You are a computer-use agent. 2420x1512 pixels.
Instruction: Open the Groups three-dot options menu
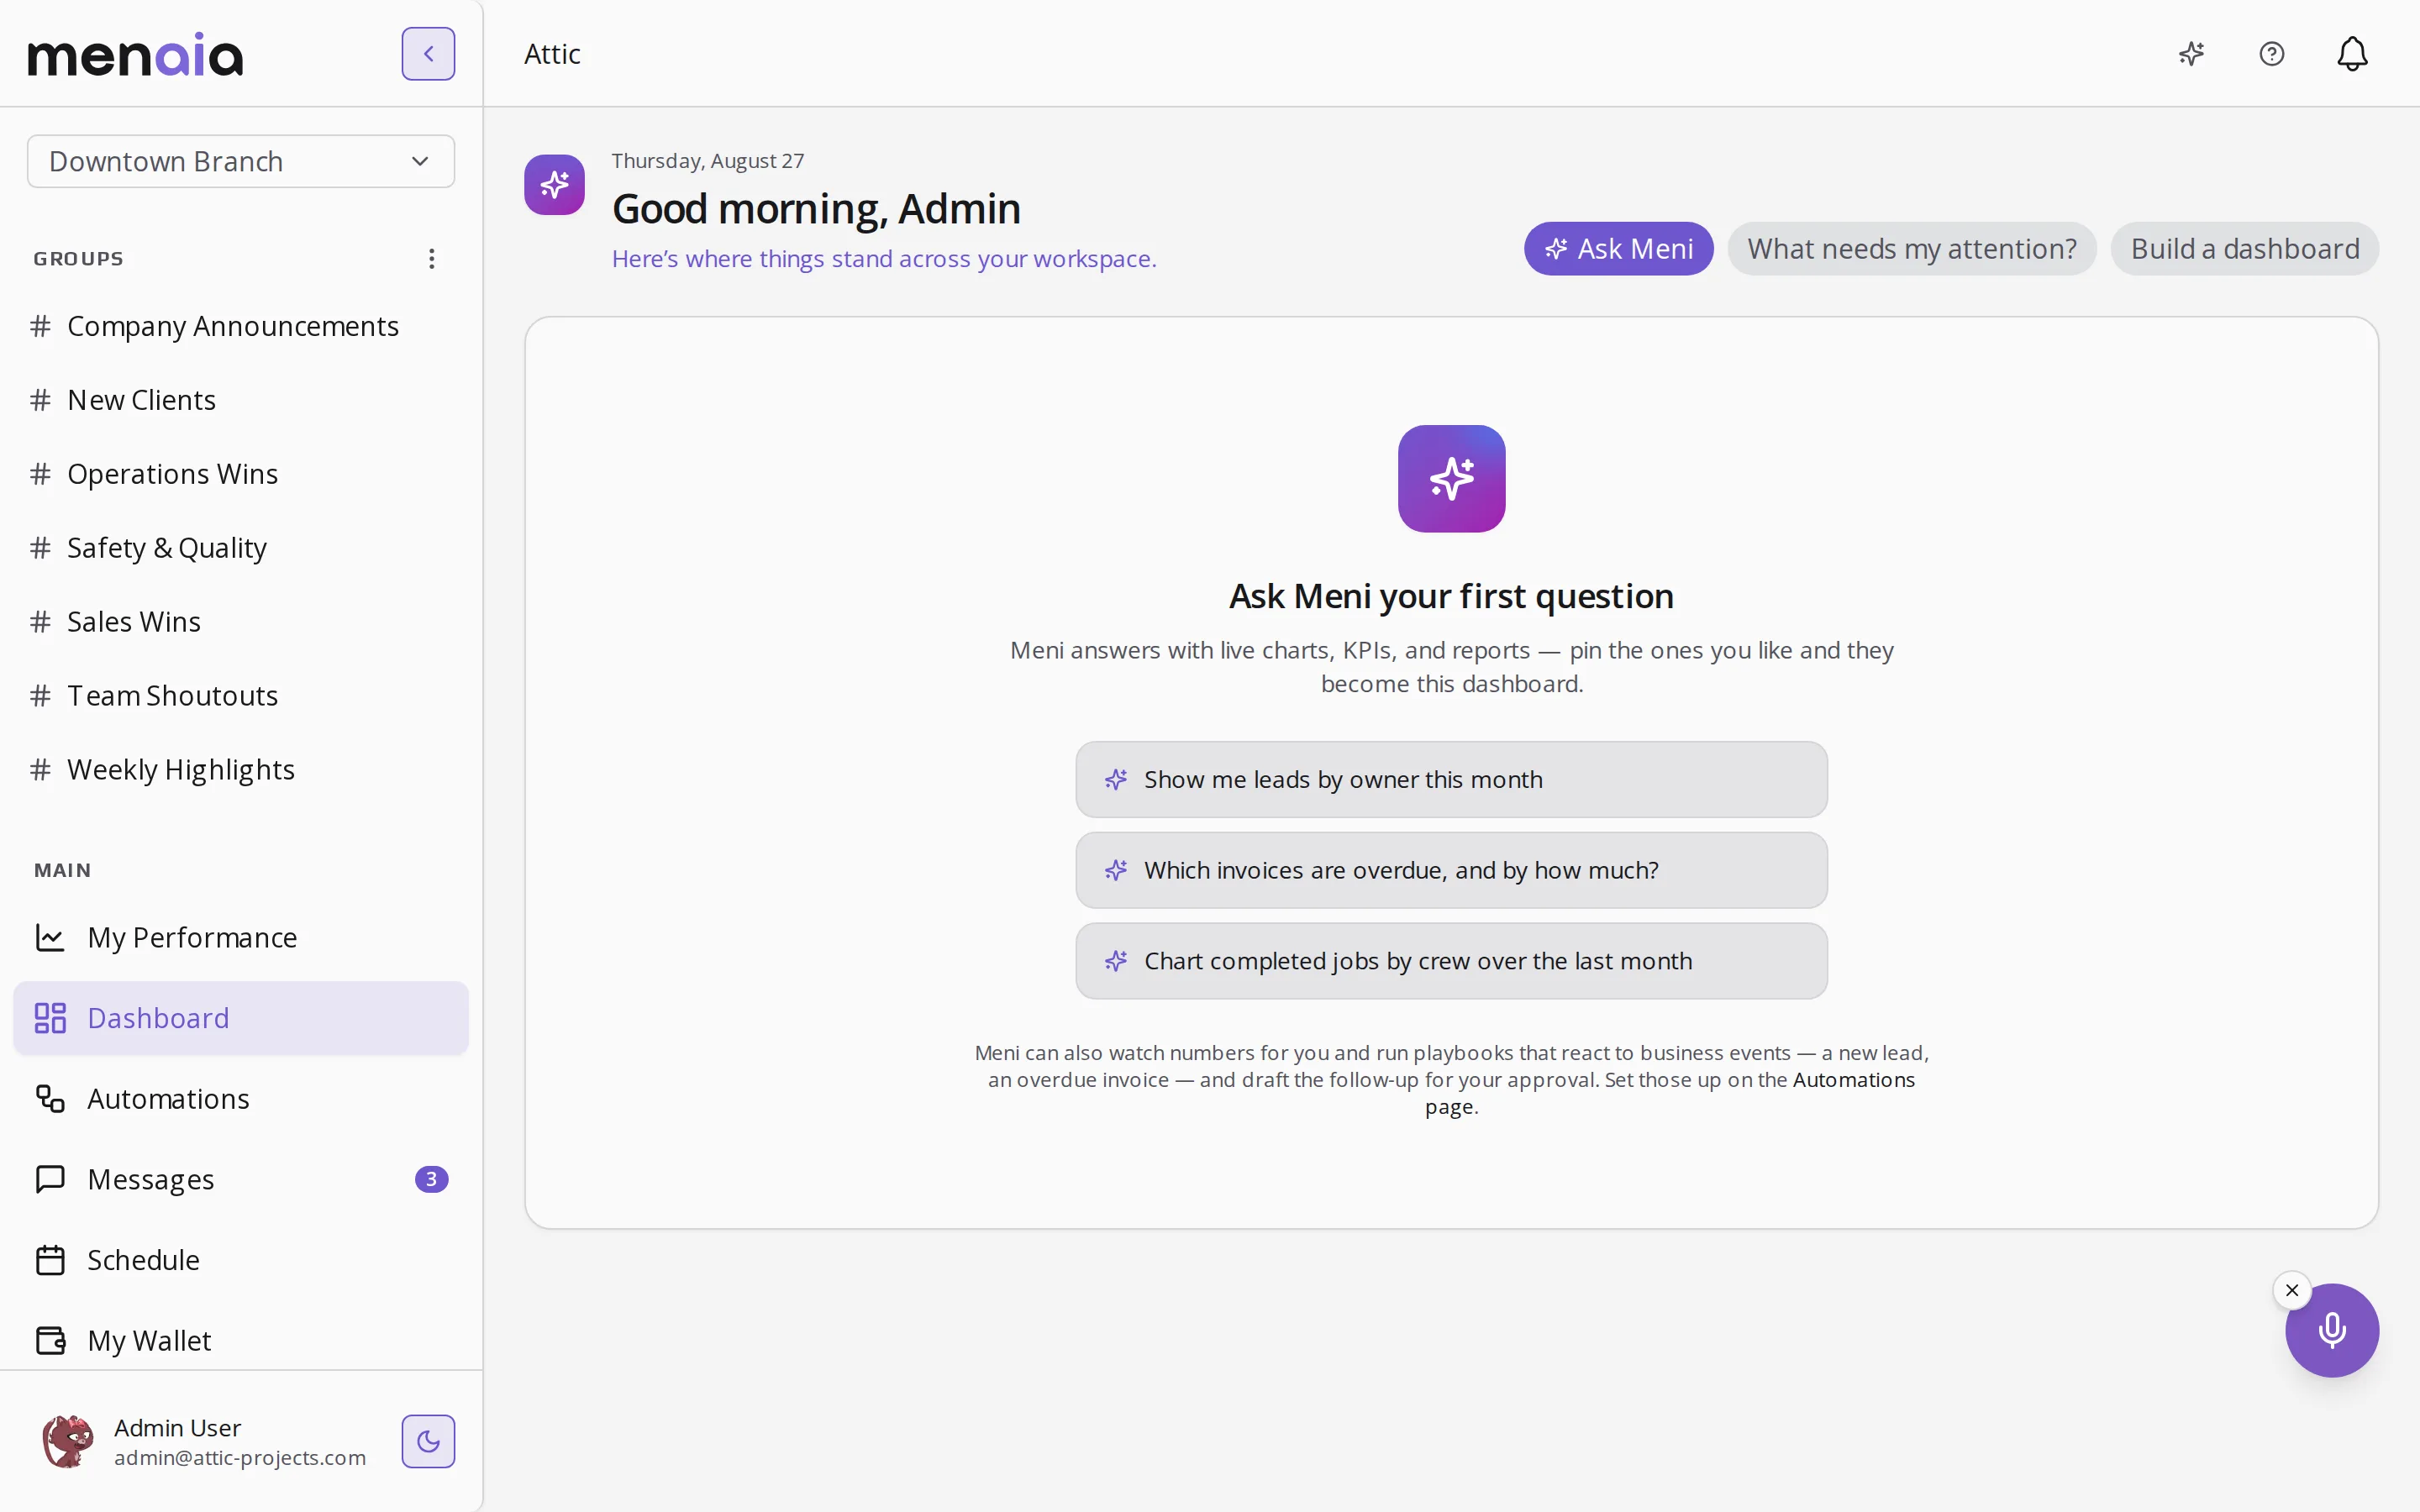click(432, 259)
